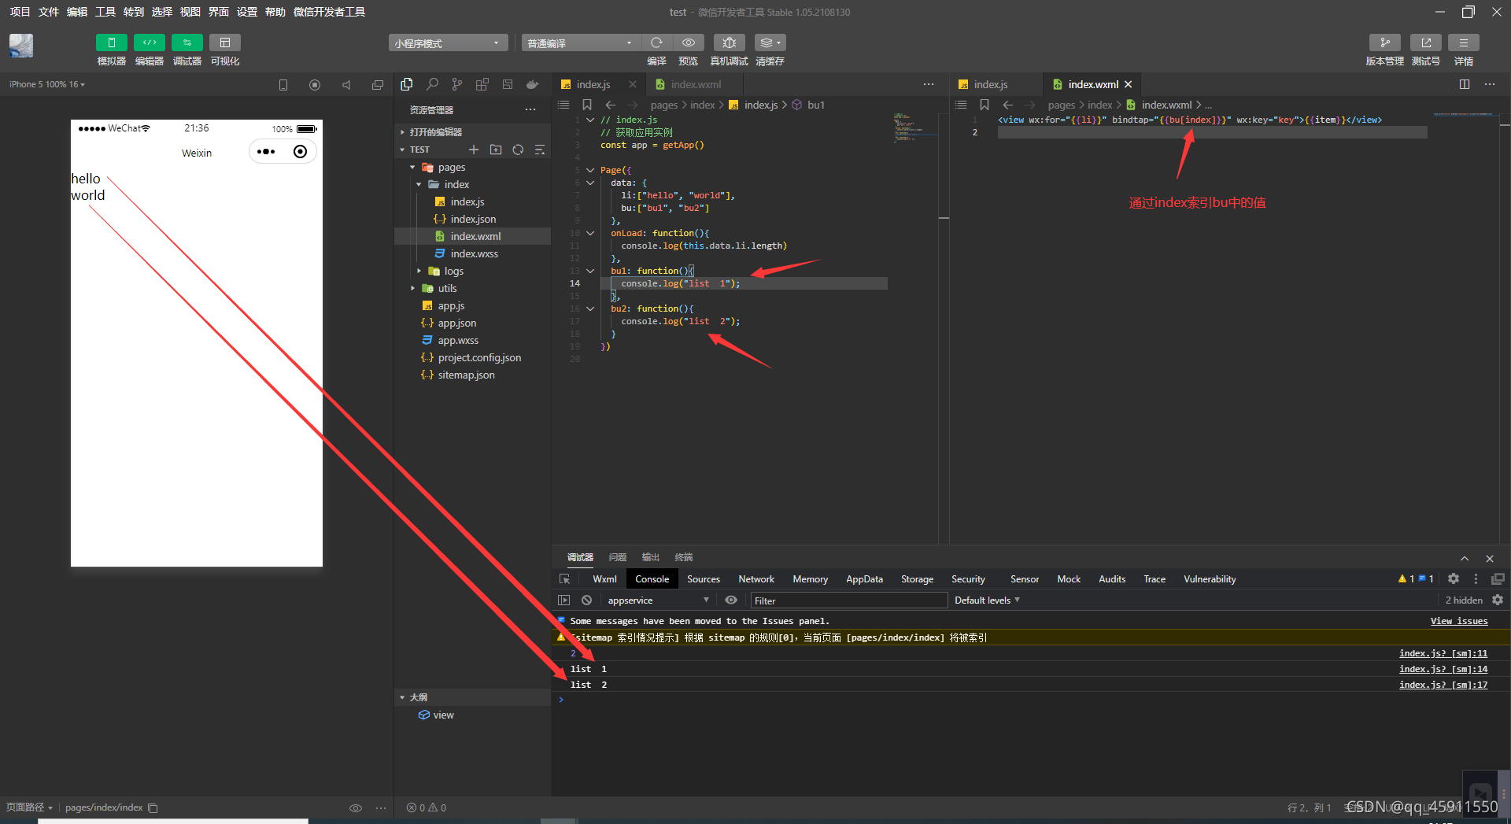This screenshot has height=824, width=1511.
Task: Collapse the pages folder in tree
Action: [412, 168]
